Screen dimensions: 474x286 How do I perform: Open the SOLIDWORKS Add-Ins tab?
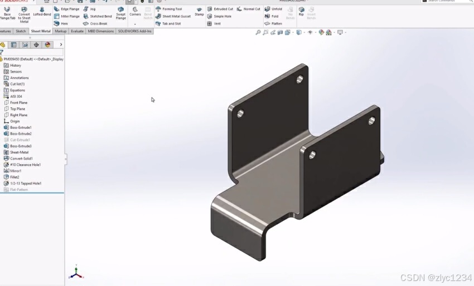(x=134, y=31)
